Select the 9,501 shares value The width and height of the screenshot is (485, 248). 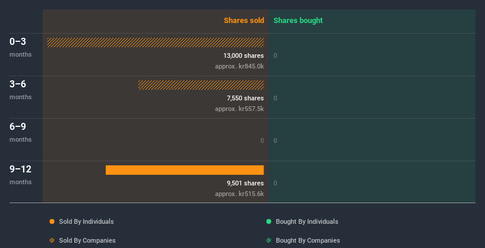click(x=245, y=184)
